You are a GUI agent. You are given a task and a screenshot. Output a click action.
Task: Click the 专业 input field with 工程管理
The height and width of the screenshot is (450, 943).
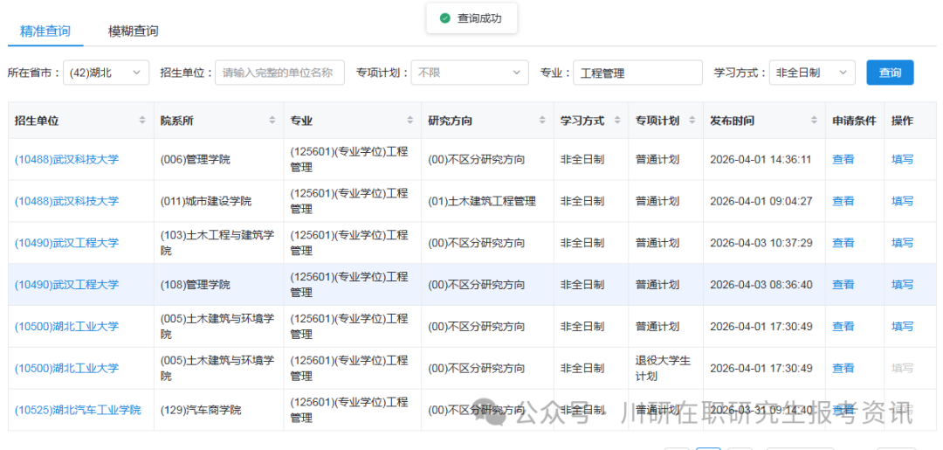[x=637, y=73]
